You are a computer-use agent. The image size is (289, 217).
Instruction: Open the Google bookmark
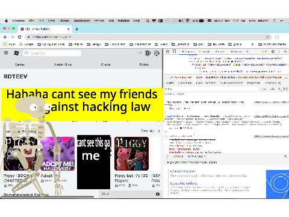26,44
